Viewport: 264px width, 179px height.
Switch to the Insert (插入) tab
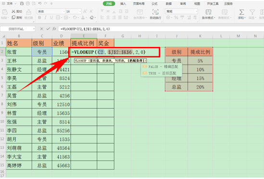123,4
